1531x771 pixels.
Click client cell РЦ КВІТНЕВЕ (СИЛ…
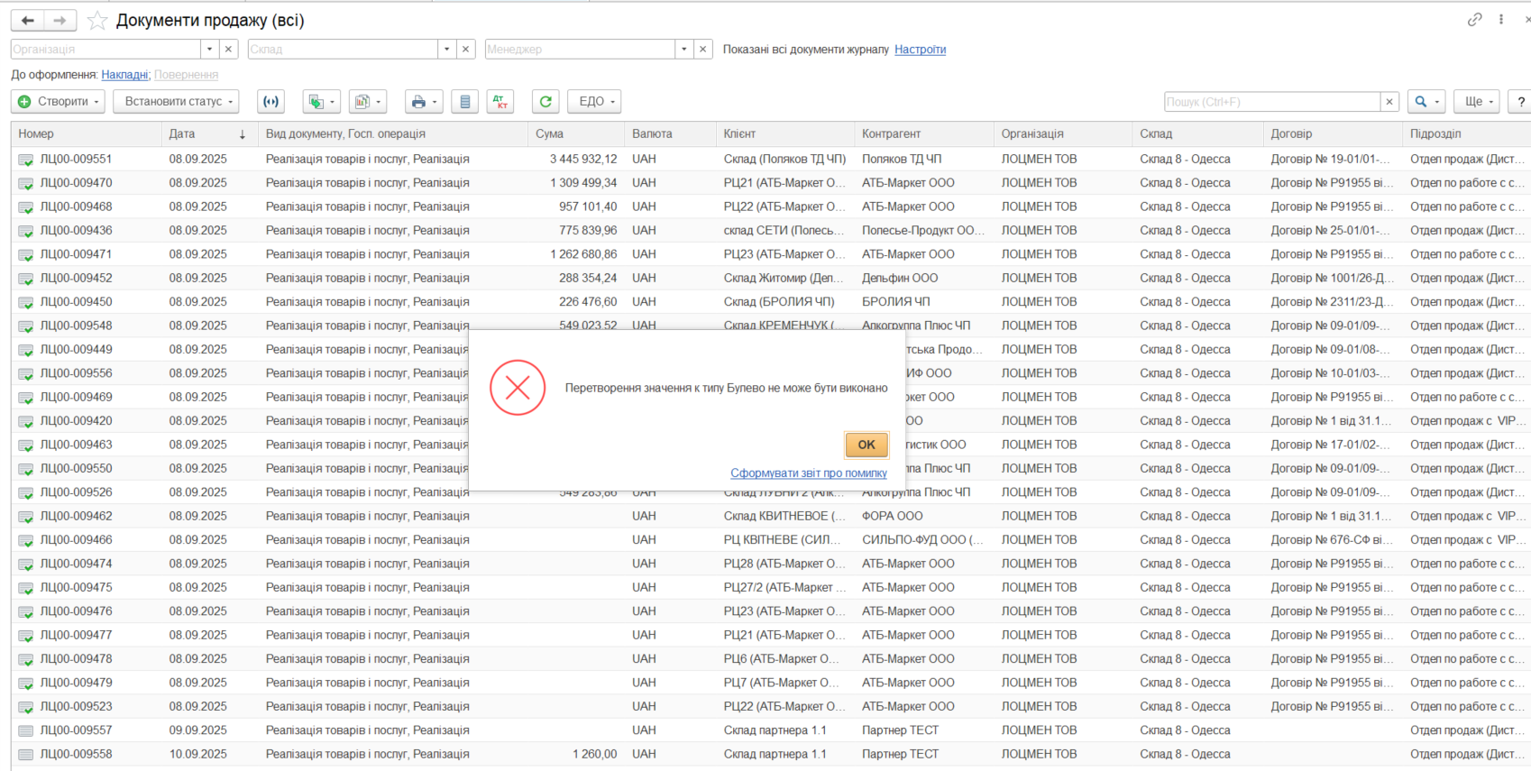click(782, 540)
